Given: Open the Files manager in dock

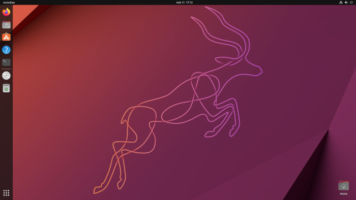Looking at the screenshot, I should tap(6, 24).
